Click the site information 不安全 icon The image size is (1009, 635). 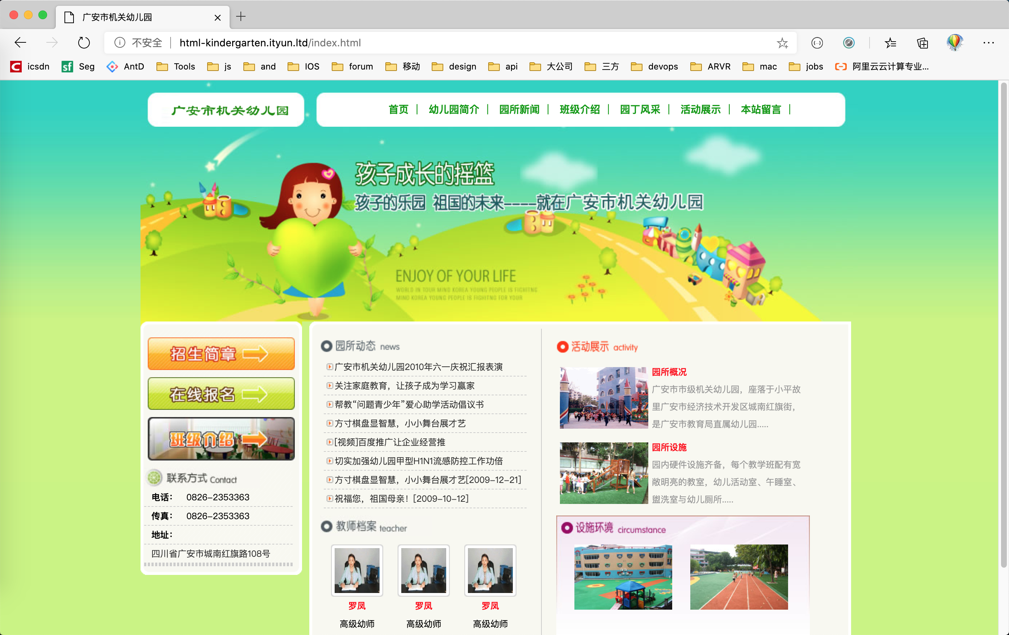pos(120,43)
